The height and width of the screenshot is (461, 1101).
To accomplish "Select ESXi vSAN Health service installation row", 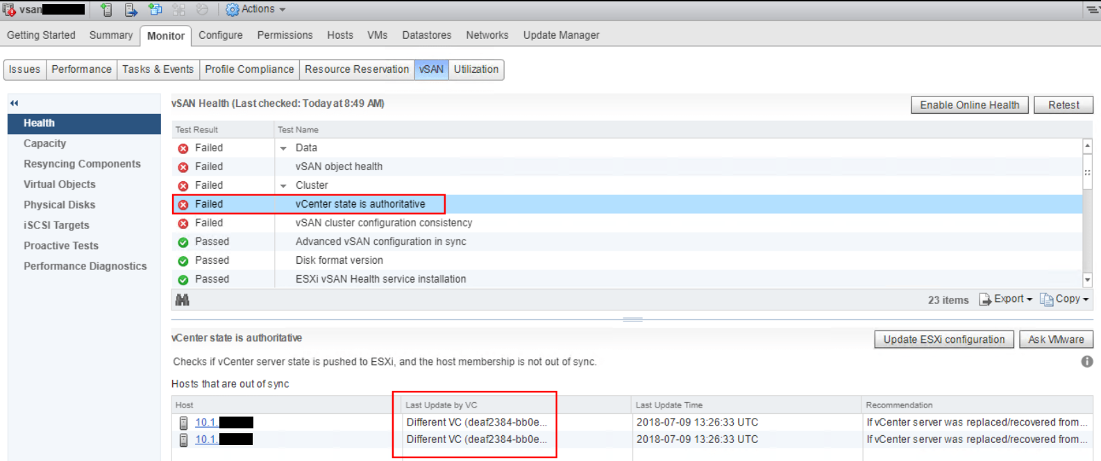I will (x=627, y=279).
